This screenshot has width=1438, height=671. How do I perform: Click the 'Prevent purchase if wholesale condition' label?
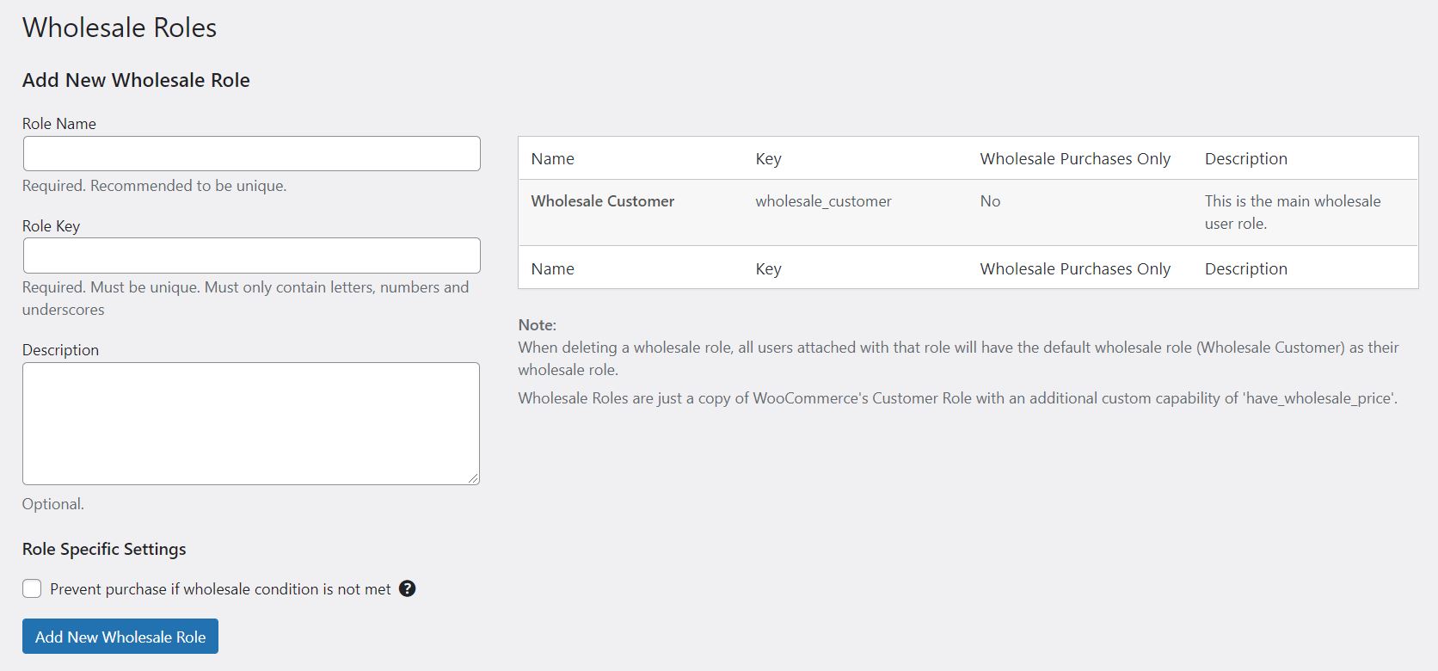(220, 589)
